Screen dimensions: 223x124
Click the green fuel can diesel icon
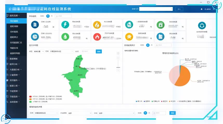tap(161, 25)
